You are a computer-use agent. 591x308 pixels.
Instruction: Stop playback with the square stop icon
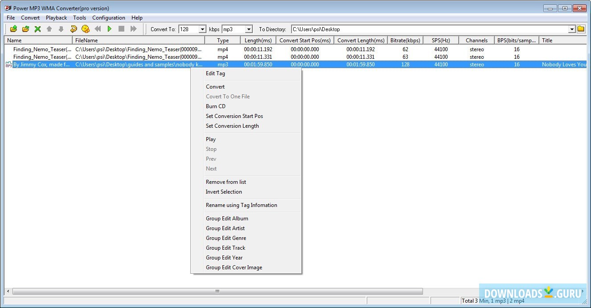(x=121, y=28)
